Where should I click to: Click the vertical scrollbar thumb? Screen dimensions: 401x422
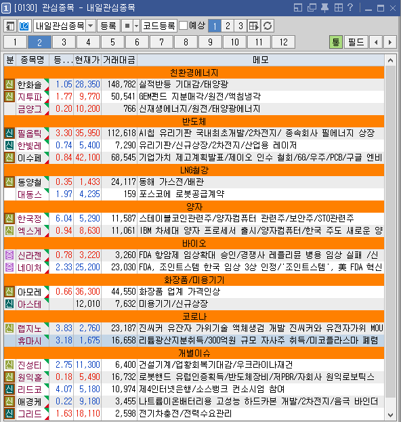[391, 232]
